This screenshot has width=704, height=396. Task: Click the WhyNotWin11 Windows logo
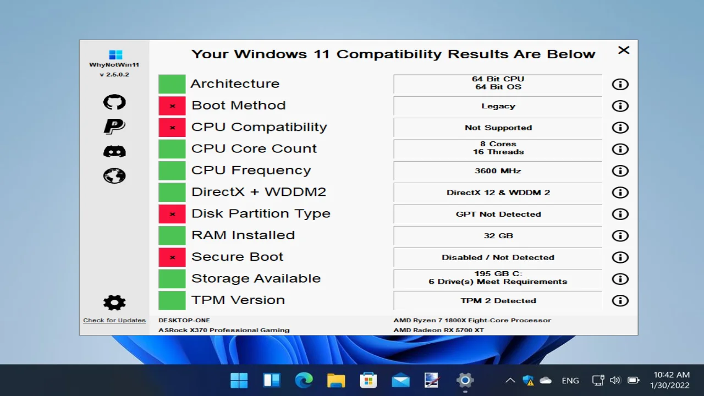[x=116, y=55]
